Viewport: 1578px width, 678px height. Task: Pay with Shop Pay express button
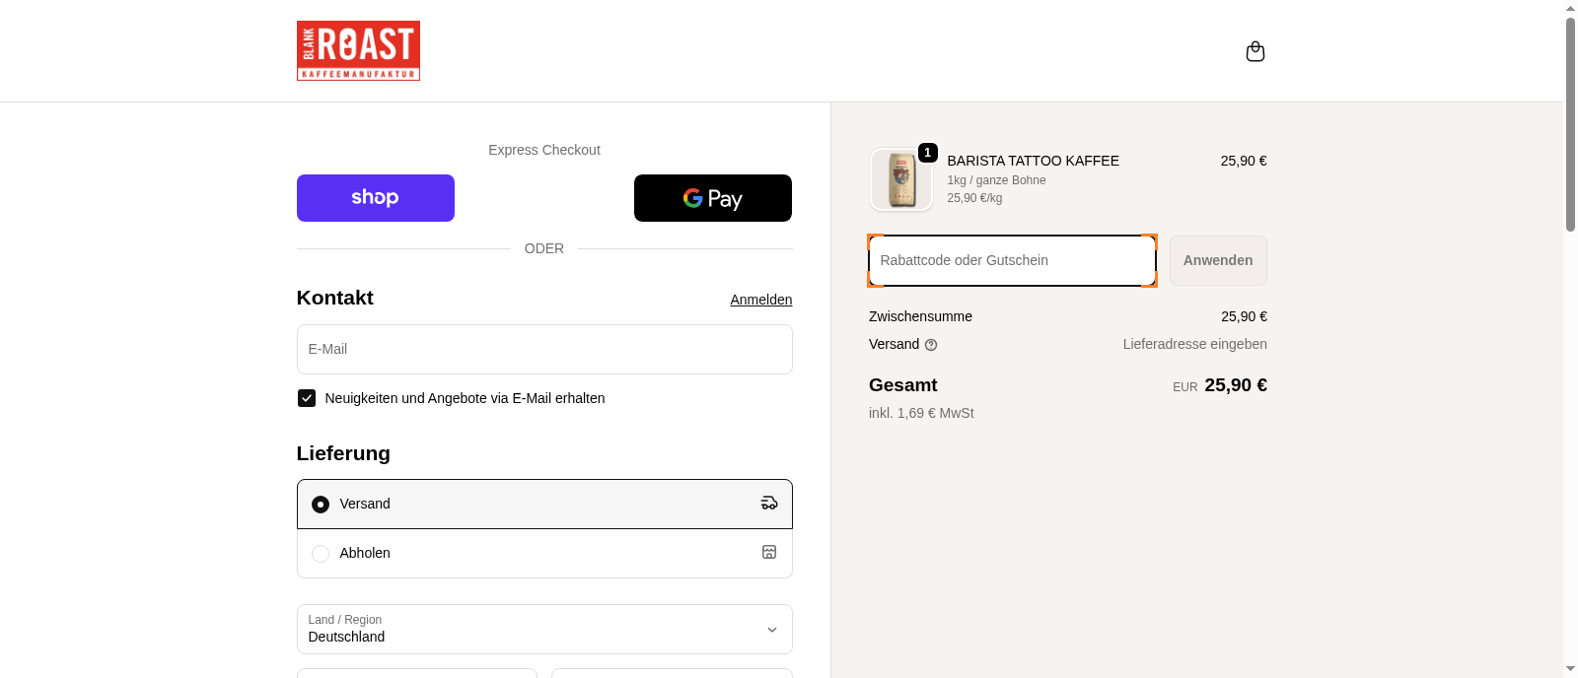point(375,198)
